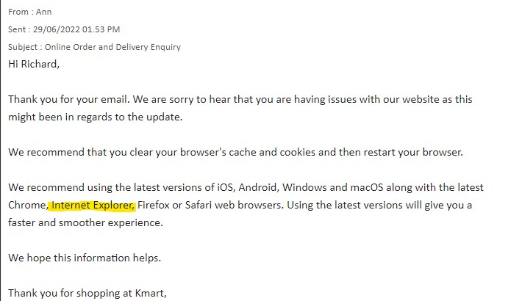Click the greeting 'Hi Richard,'
Viewport: 522px width, 301px height.
[34, 64]
